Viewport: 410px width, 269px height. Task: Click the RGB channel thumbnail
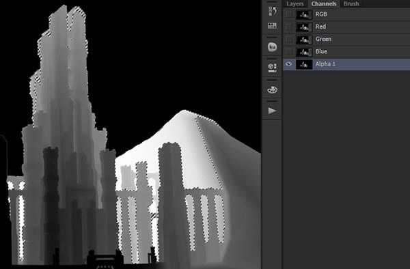pyautogui.click(x=304, y=14)
